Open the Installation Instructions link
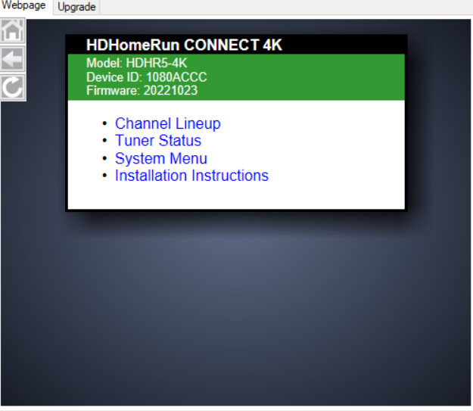Image resolution: width=473 pixels, height=411 pixels. pyautogui.click(x=191, y=176)
